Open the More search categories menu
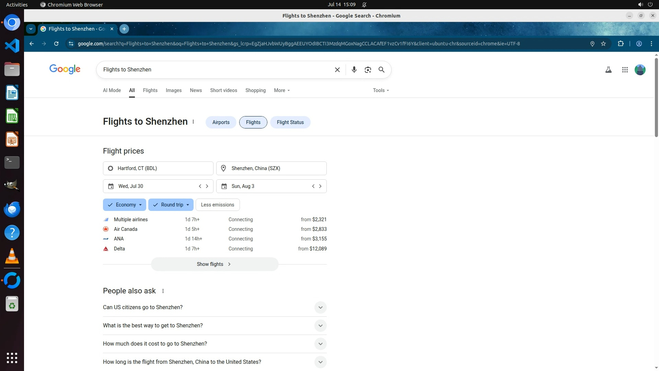Viewport: 659px width, 371px height. [x=282, y=90]
